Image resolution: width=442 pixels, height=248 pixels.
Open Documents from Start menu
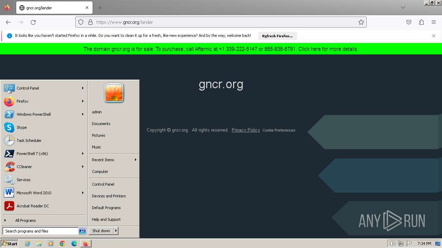click(101, 124)
